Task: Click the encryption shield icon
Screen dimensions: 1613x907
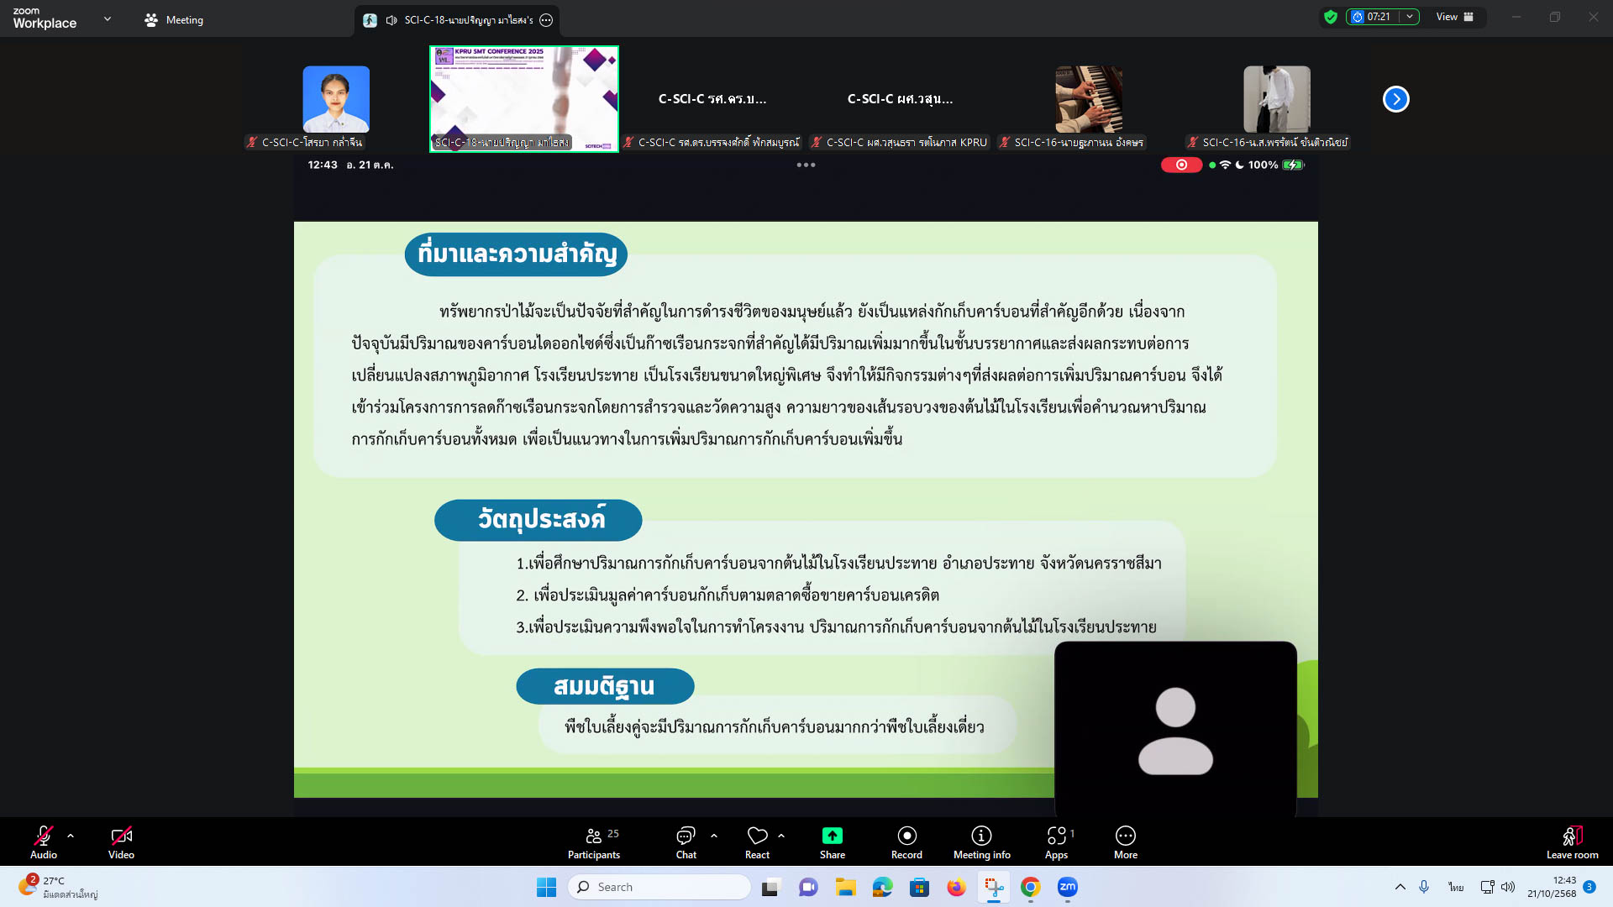Action: pyautogui.click(x=1330, y=17)
